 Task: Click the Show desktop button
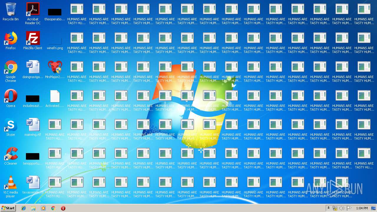click(374, 208)
